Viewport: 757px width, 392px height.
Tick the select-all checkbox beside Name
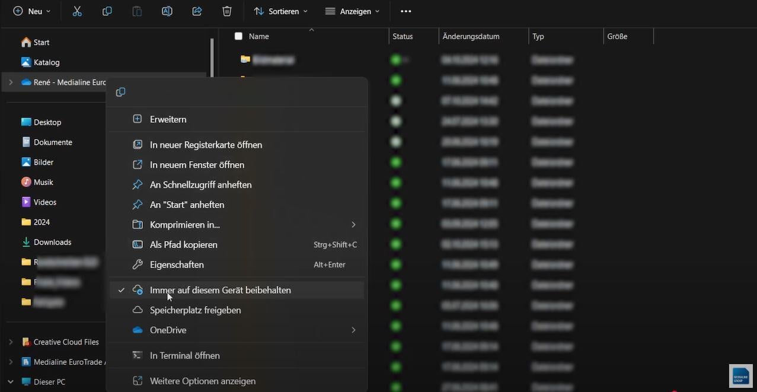pos(238,36)
